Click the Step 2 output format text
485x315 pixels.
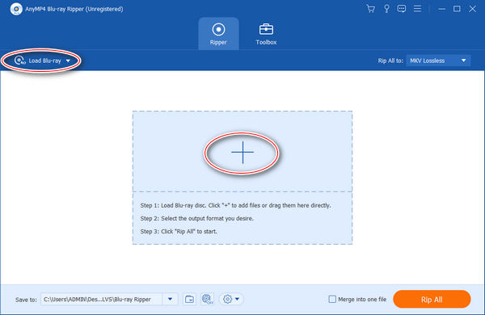197,218
